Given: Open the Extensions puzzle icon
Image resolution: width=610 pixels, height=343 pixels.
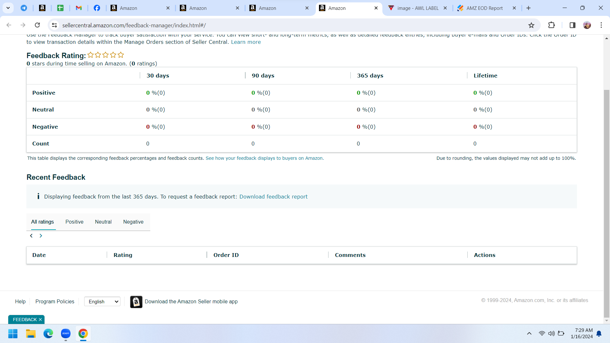Looking at the screenshot, I should click(552, 25).
